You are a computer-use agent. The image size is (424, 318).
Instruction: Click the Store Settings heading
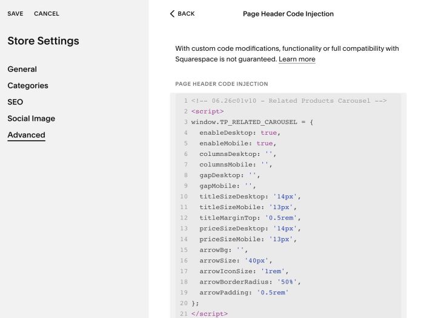pyautogui.click(x=43, y=41)
